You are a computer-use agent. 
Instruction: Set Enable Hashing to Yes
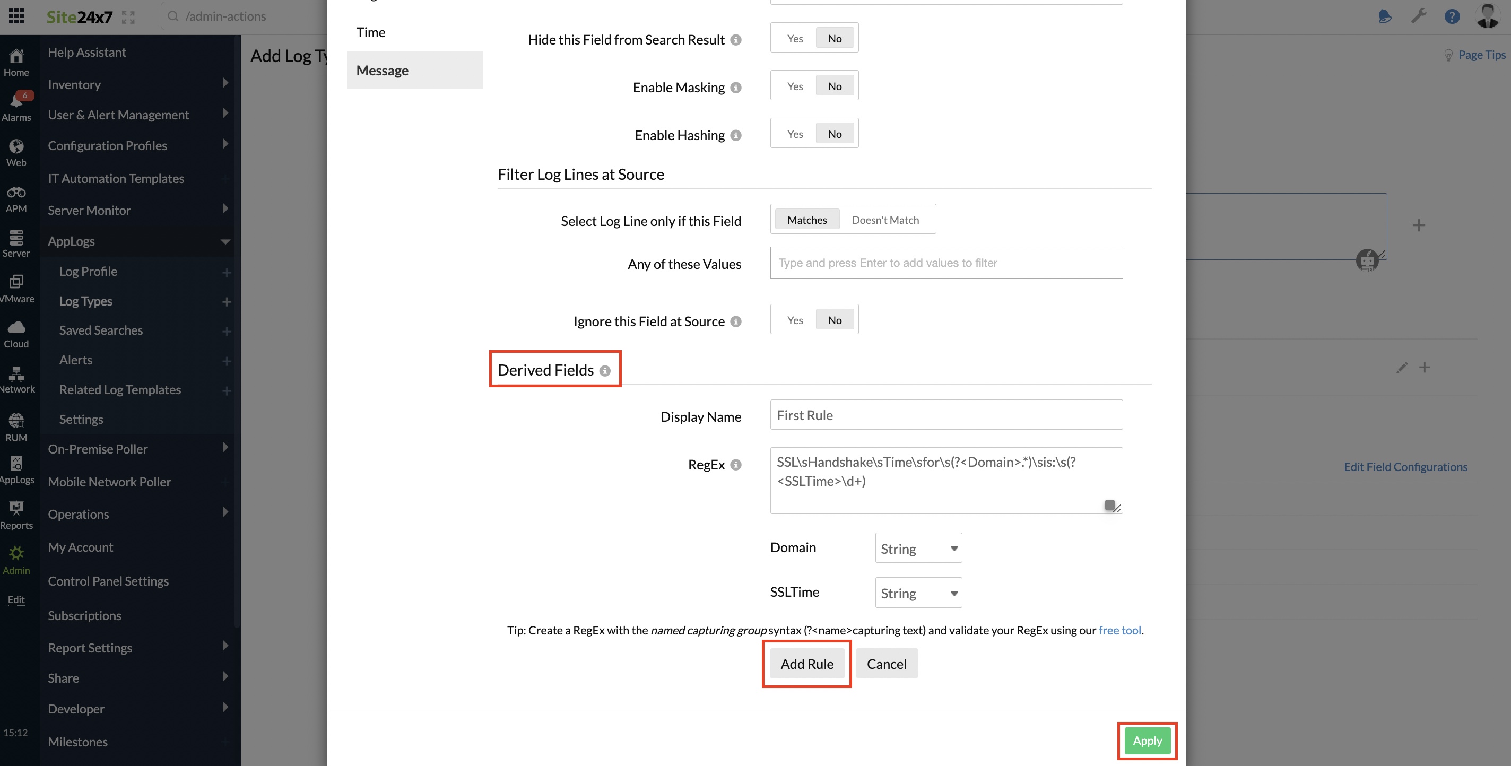[795, 134]
